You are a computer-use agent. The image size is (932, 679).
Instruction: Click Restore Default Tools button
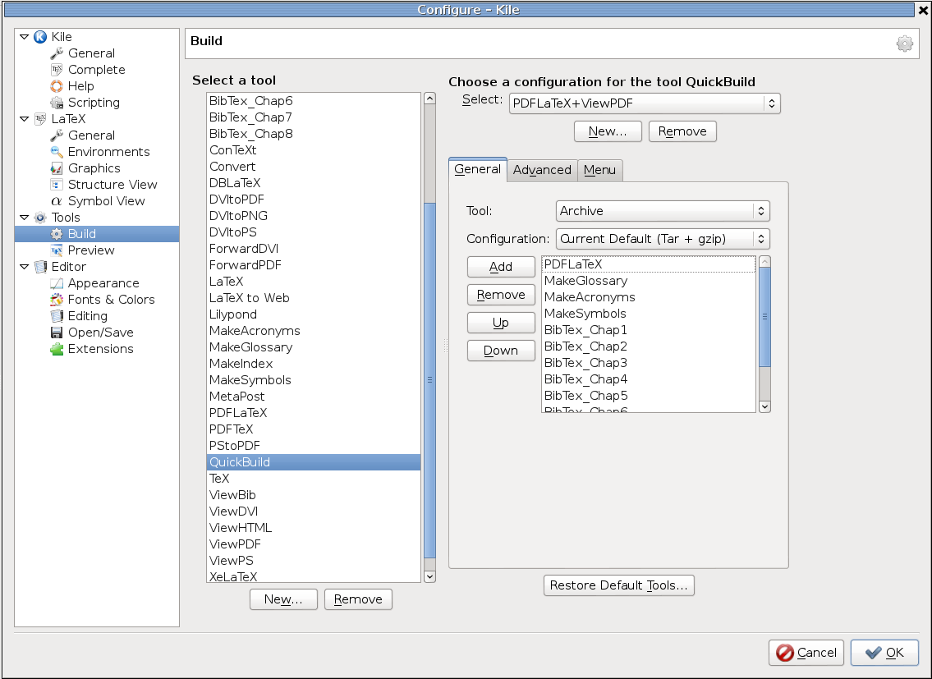click(x=619, y=585)
